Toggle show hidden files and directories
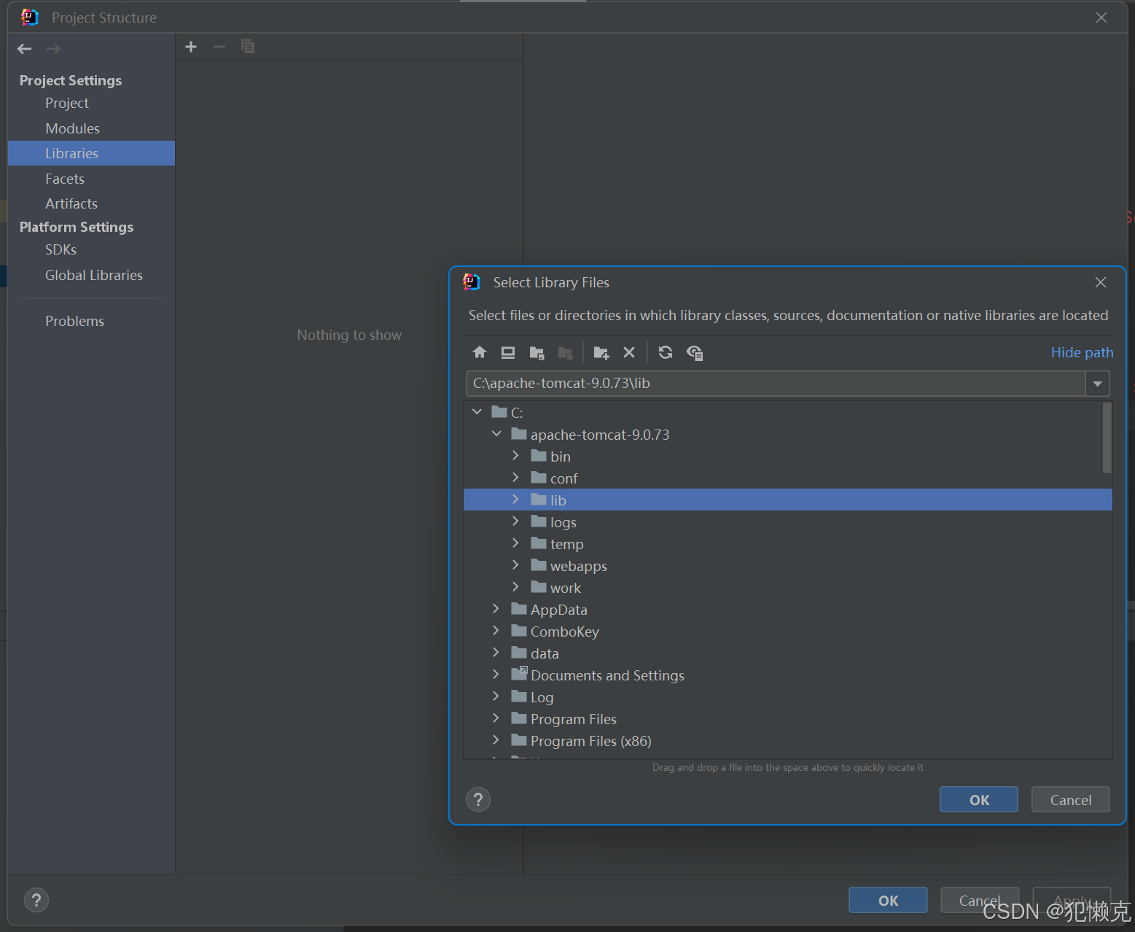Image resolution: width=1135 pixels, height=932 pixels. (x=694, y=352)
